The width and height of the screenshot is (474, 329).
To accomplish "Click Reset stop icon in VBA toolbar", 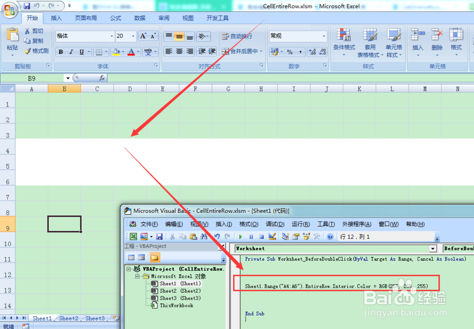I will (262, 237).
